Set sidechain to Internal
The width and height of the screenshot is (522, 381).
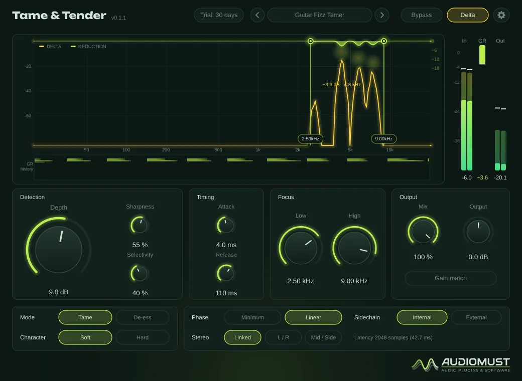422,317
